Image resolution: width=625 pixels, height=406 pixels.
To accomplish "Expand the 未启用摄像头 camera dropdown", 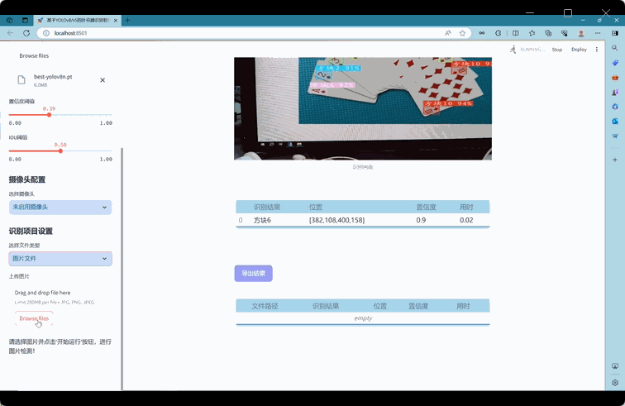I will click(60, 207).
